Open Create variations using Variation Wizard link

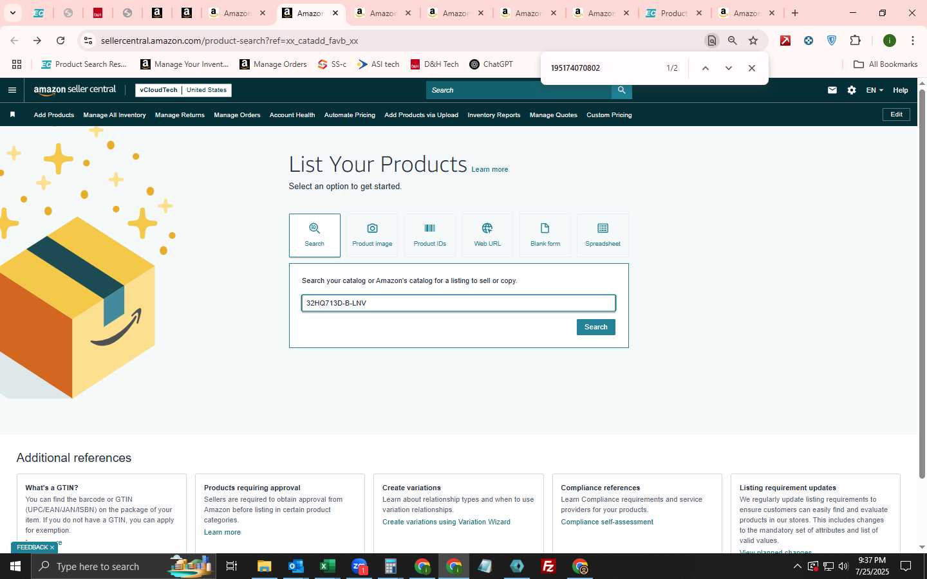click(446, 522)
